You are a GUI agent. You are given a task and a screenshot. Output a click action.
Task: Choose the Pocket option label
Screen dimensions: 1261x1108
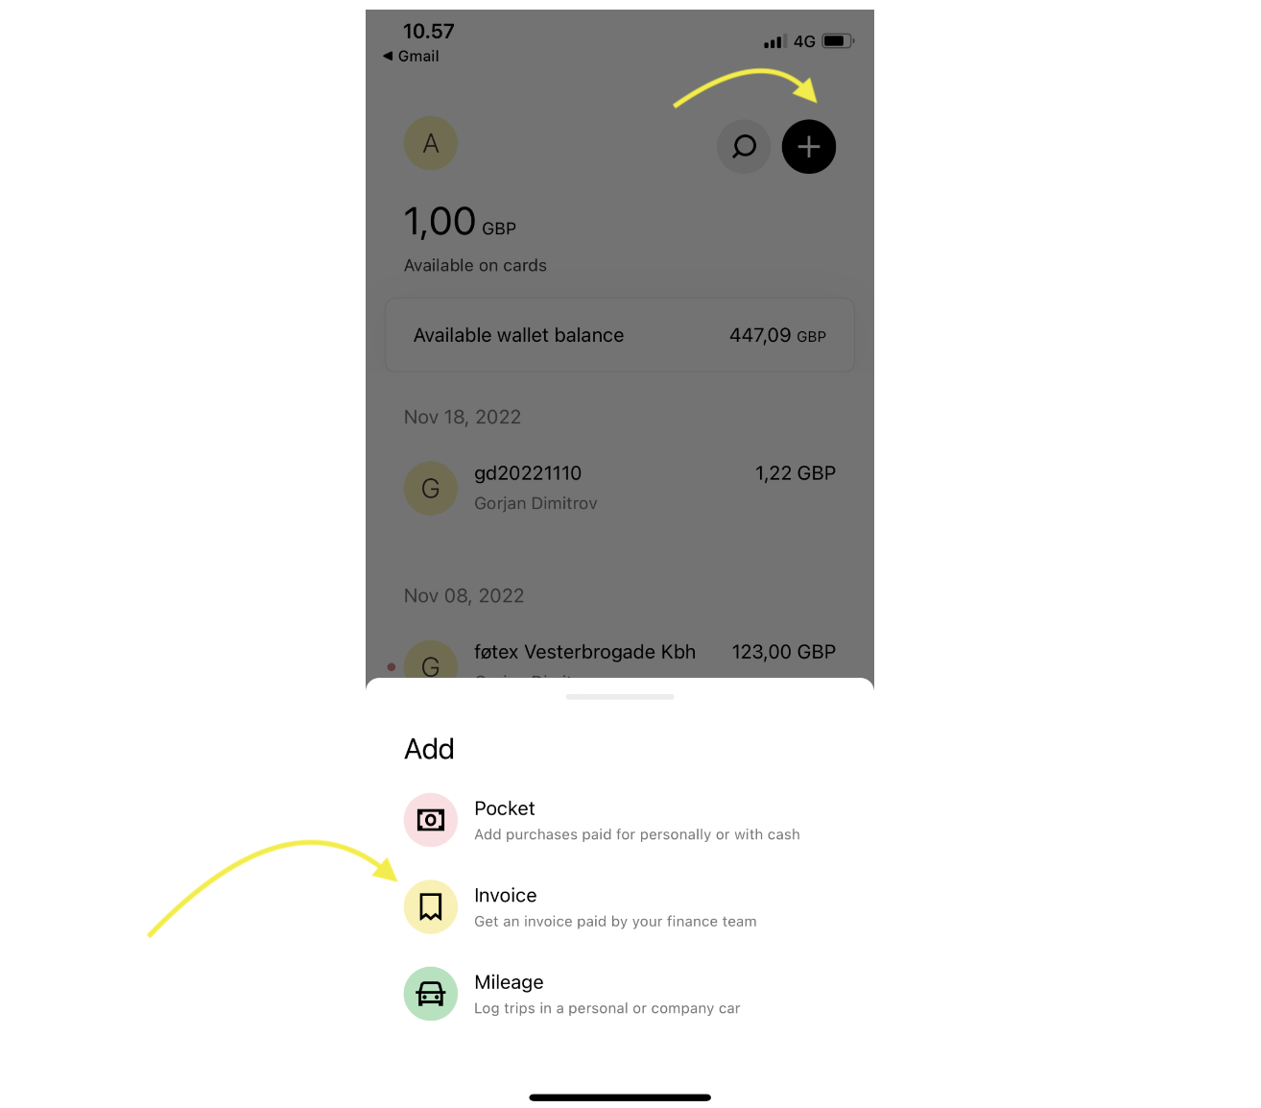click(505, 808)
